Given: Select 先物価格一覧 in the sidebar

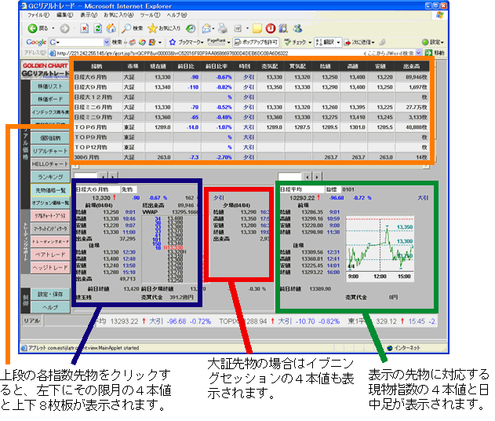Looking at the screenshot, I should point(50,190).
